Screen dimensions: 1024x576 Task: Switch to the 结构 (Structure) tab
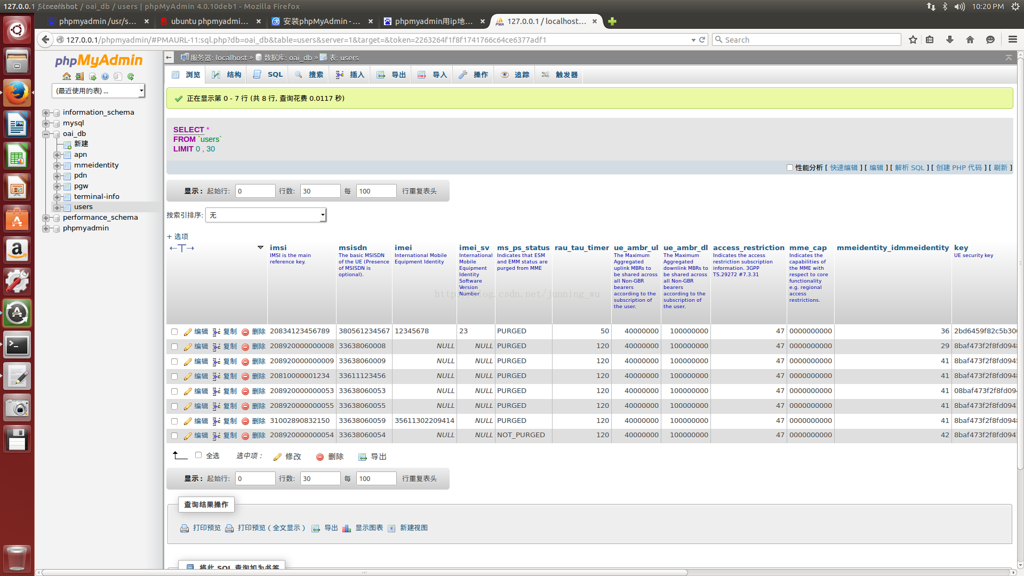click(x=227, y=75)
